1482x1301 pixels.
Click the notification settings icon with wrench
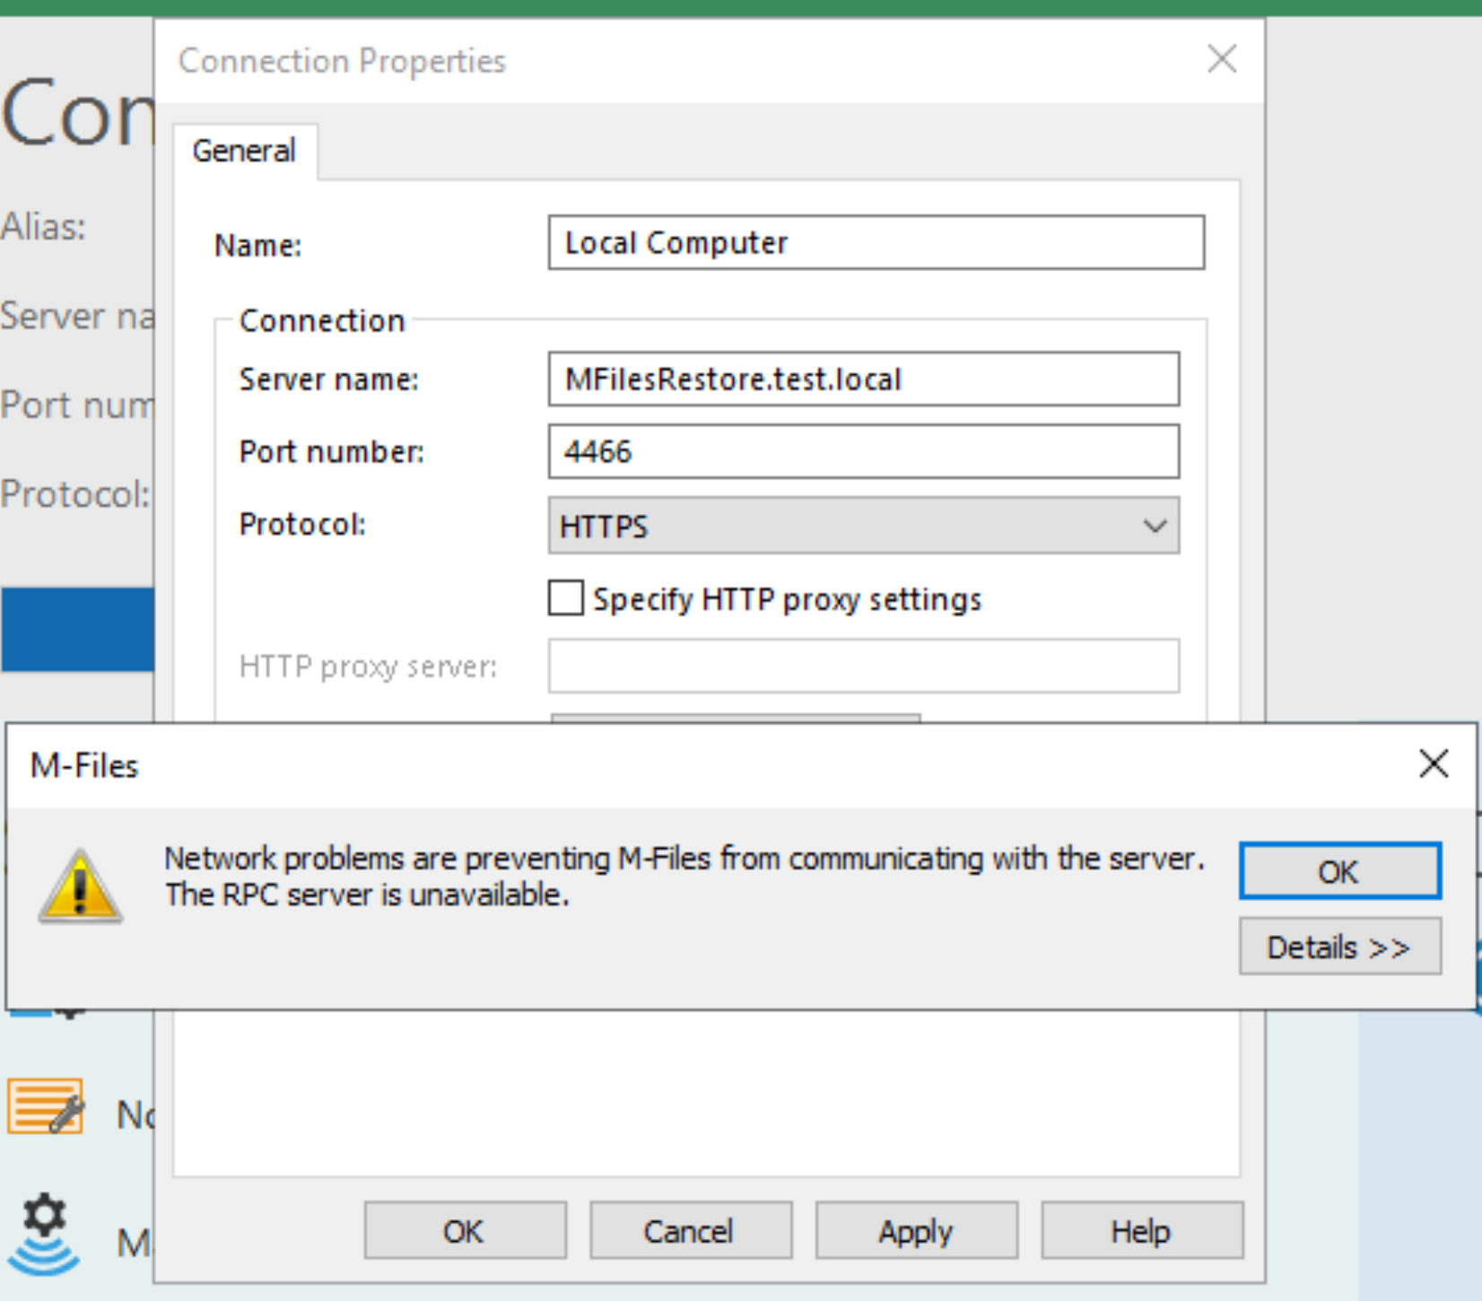[47, 1106]
